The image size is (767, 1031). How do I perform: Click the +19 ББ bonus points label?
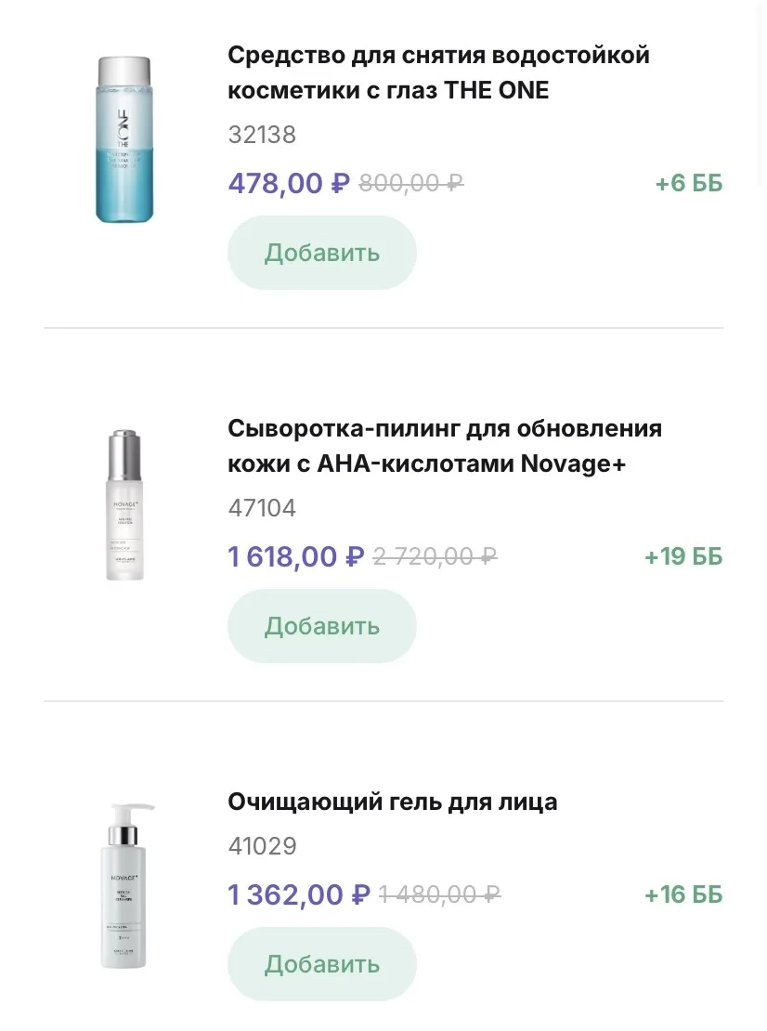pos(682,557)
